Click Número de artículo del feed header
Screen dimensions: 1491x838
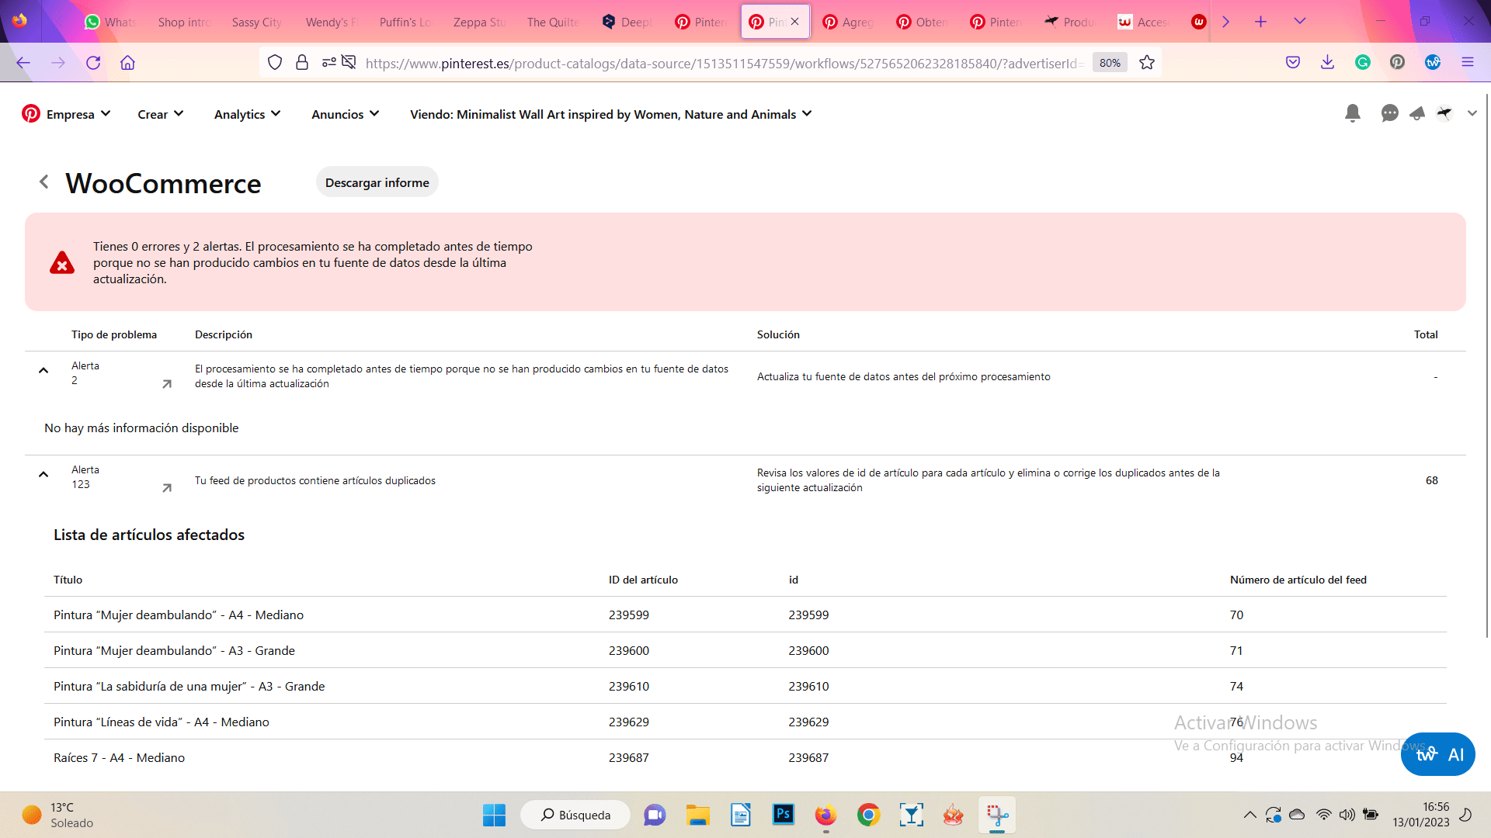1298,580
